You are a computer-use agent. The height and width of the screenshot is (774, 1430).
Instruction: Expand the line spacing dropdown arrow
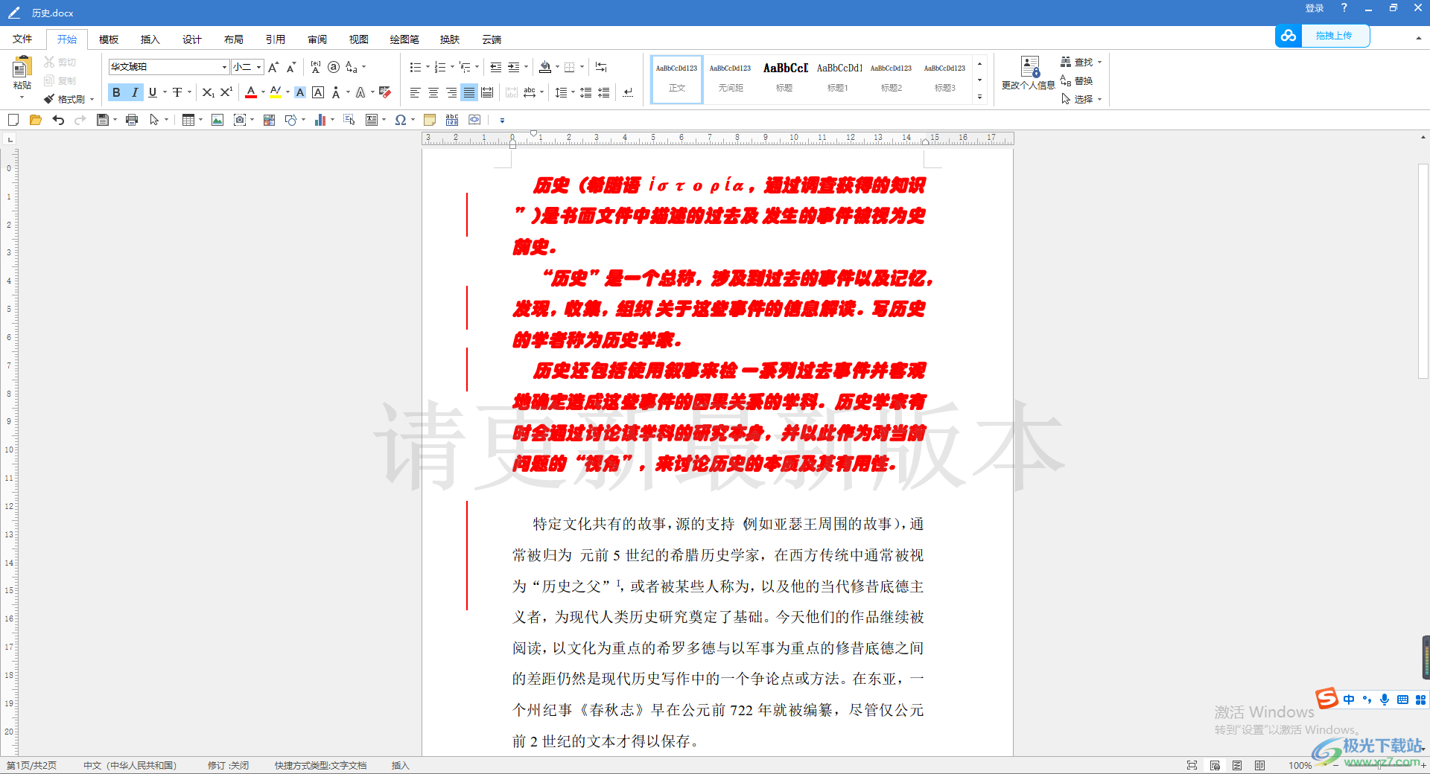pyautogui.click(x=573, y=92)
